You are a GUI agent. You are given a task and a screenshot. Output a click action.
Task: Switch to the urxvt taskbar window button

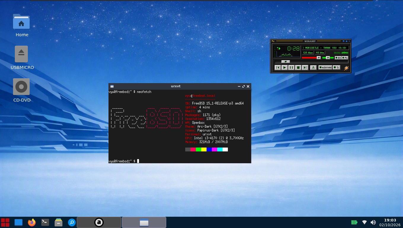pos(144,222)
